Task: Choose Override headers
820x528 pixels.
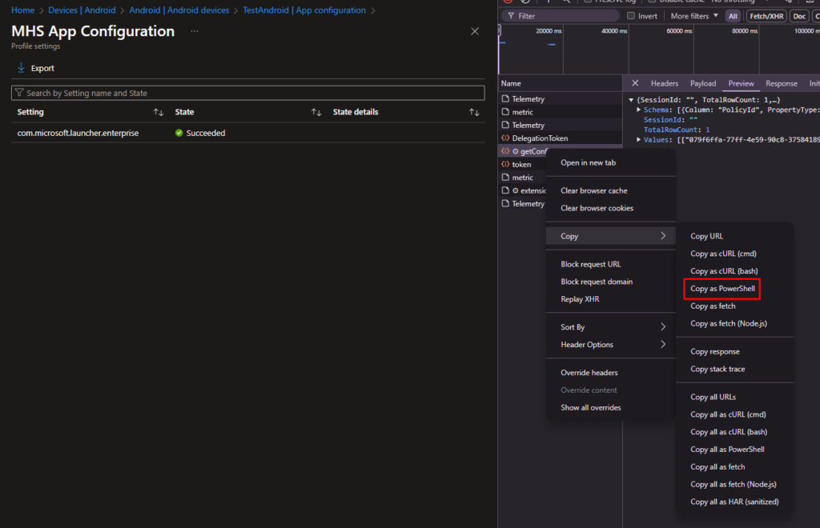Action: pos(589,373)
